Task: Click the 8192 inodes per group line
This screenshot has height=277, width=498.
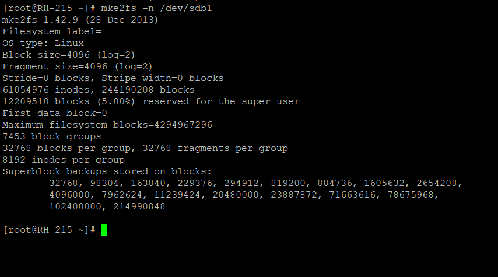Action: tap(64, 160)
